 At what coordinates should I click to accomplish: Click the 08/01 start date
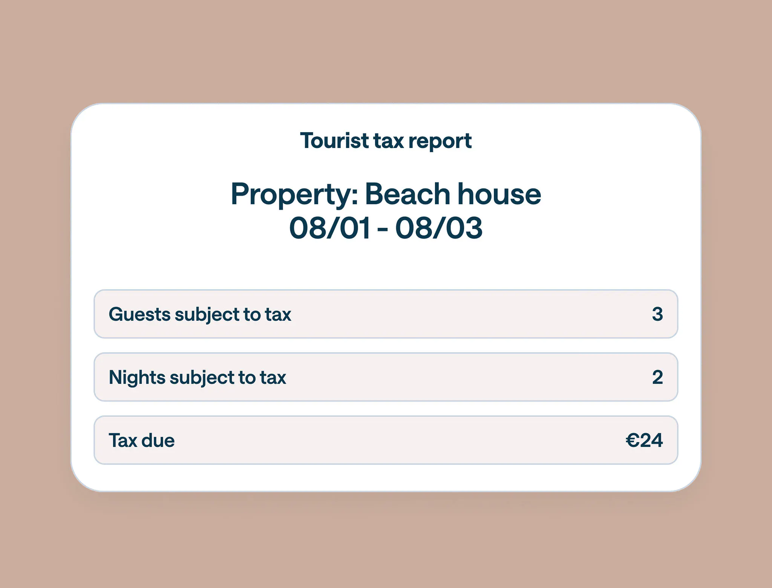(329, 228)
